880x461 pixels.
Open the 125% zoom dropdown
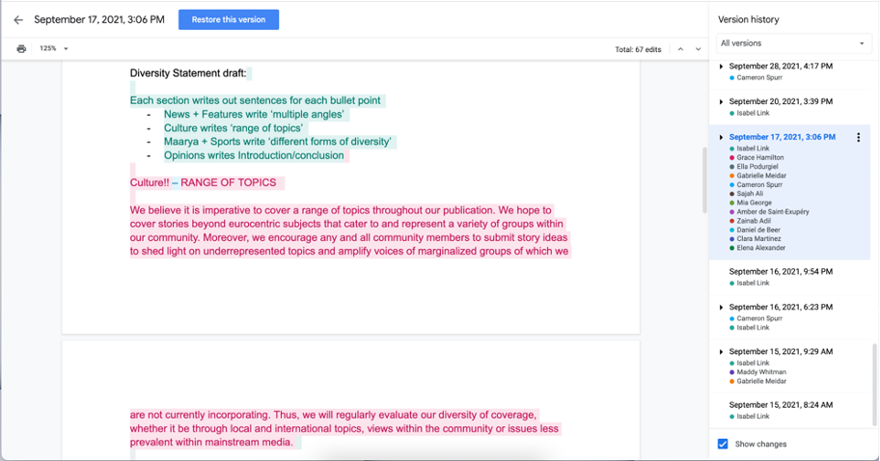tap(54, 49)
